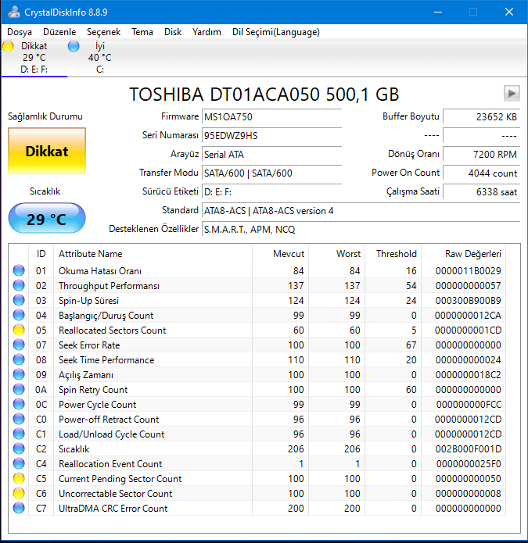Click status icon of C2 Sıcaklık row
Screen dimensions: 528x543
tap(19, 448)
